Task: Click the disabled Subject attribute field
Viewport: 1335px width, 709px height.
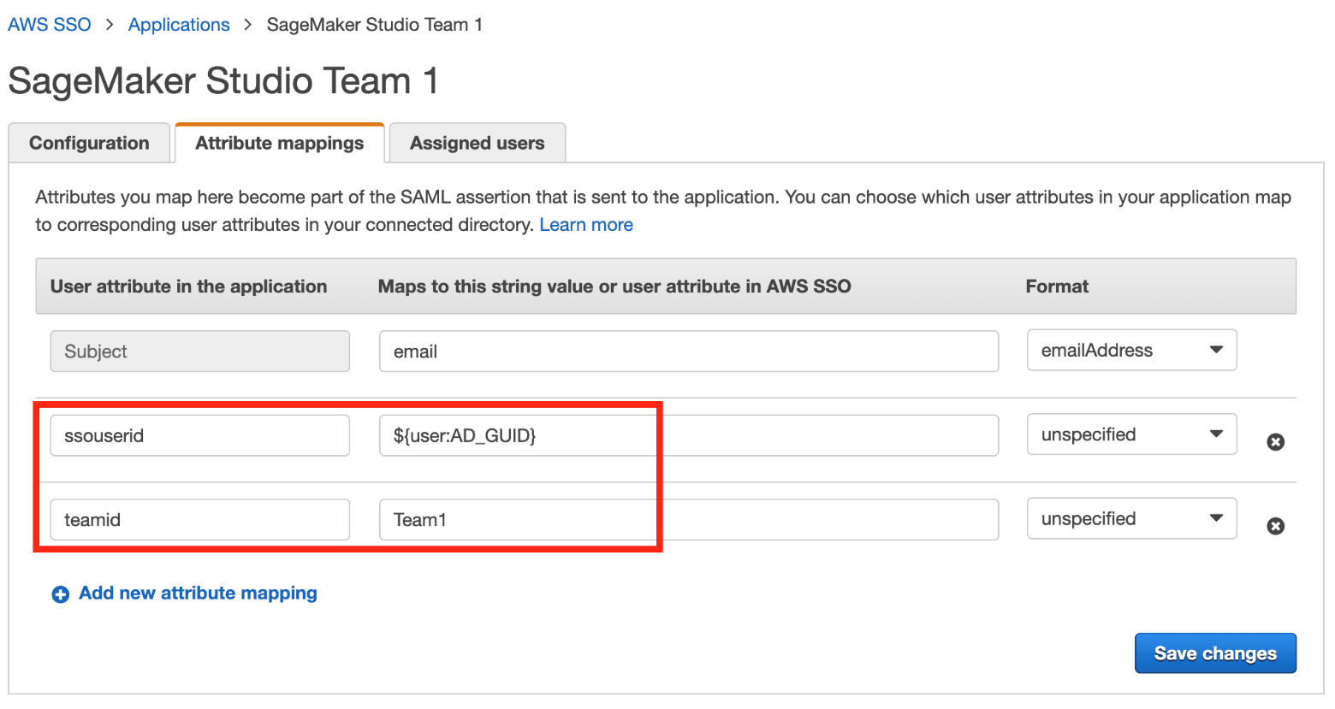Action: 199,352
